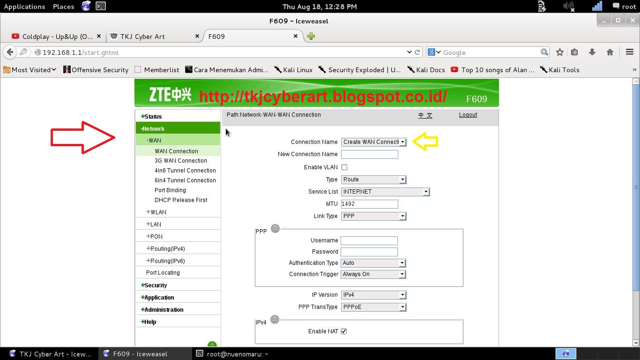Screen dimensions: 640x360
Task: Close the F609 tab
Action: pos(296,36)
